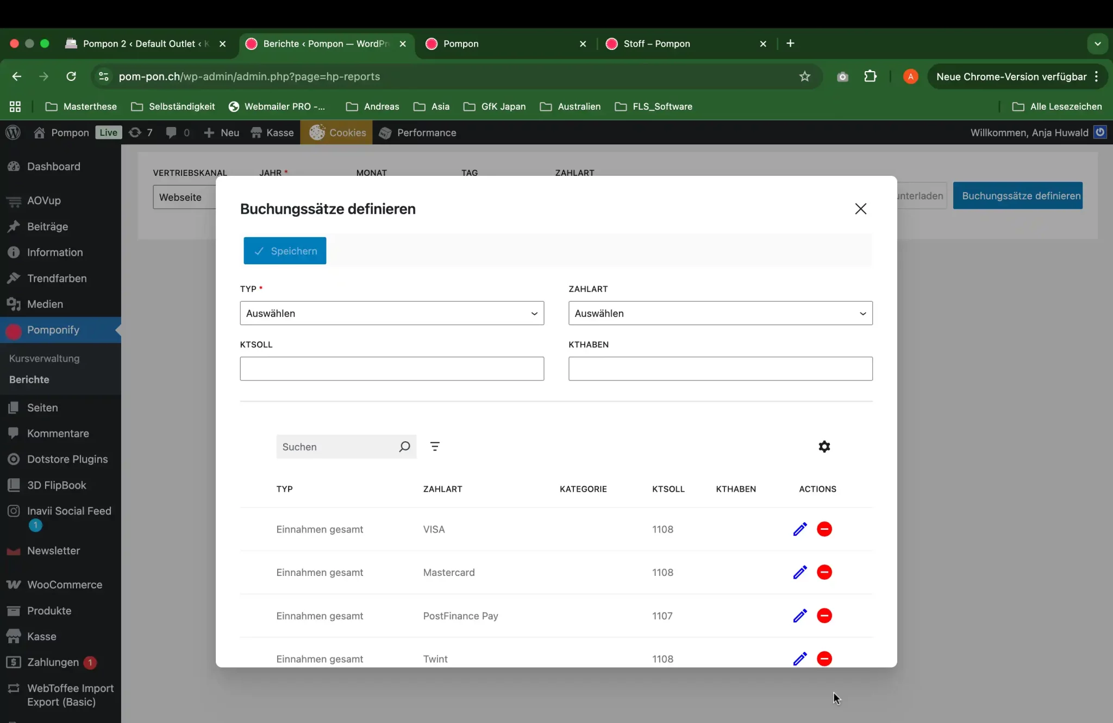
Task: Edit the PostFinance Pay row
Action: 799,616
